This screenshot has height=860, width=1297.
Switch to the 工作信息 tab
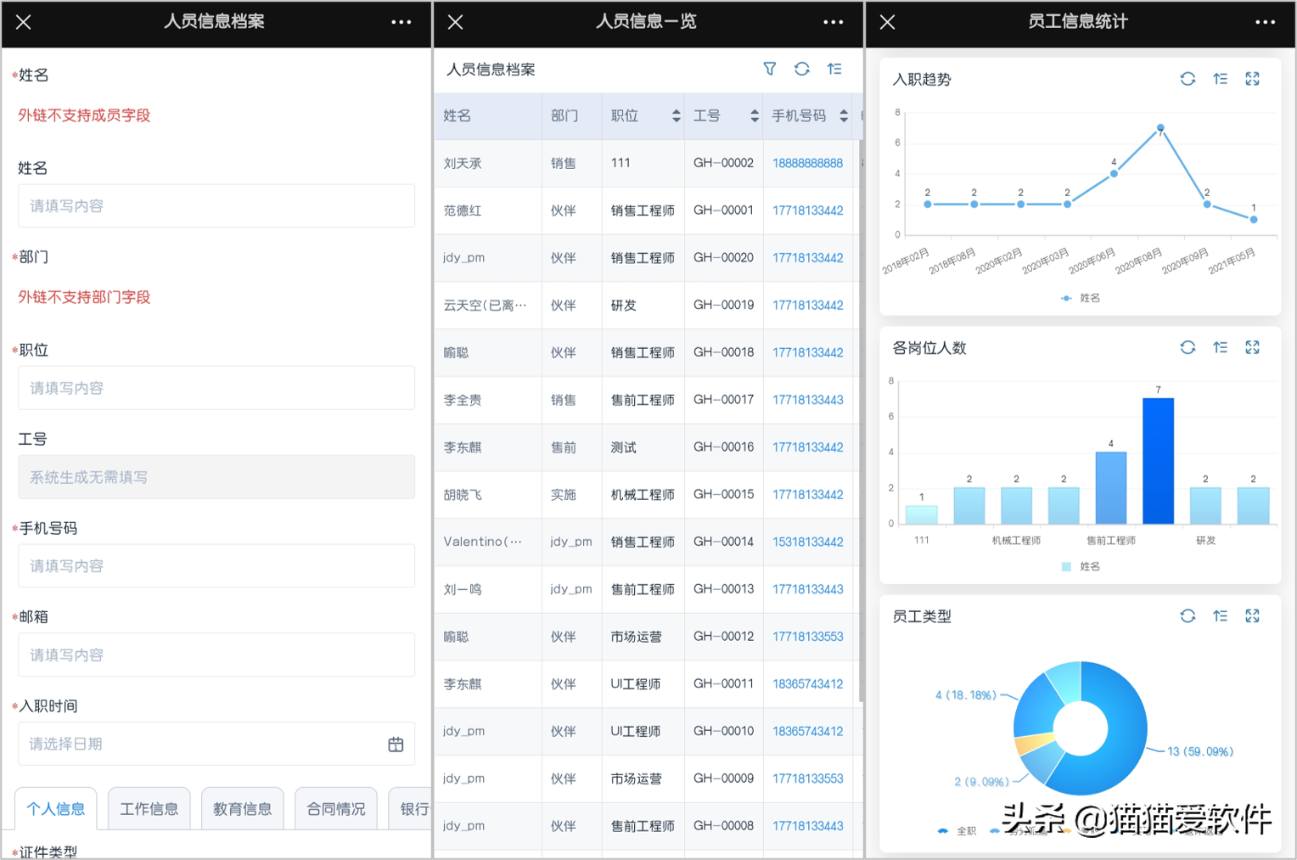pyautogui.click(x=149, y=808)
